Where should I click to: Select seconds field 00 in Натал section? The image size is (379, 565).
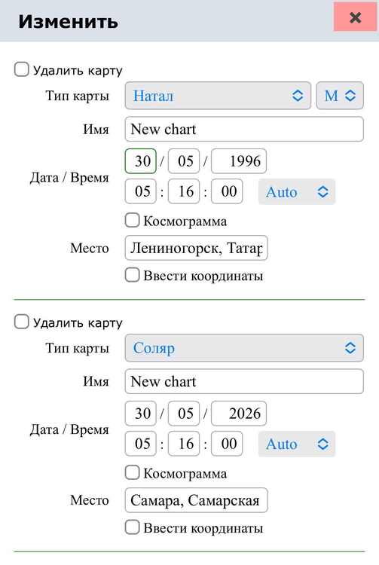tap(227, 191)
